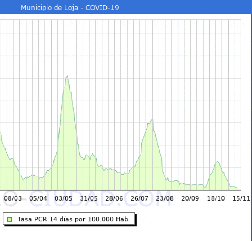
Task: Pick the 28/06 date on the axis
Action: click(114, 198)
